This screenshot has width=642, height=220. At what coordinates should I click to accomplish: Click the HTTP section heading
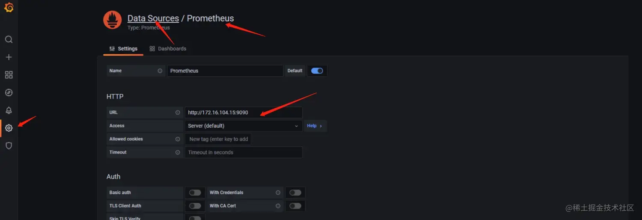coord(115,97)
